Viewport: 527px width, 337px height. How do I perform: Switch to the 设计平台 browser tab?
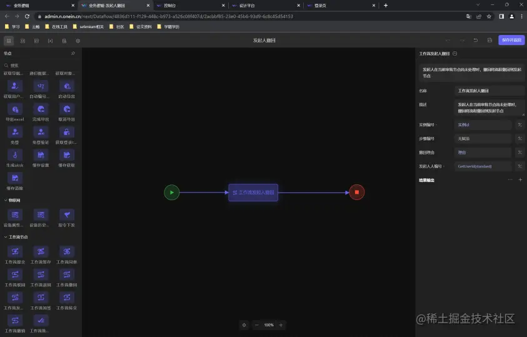click(x=266, y=6)
